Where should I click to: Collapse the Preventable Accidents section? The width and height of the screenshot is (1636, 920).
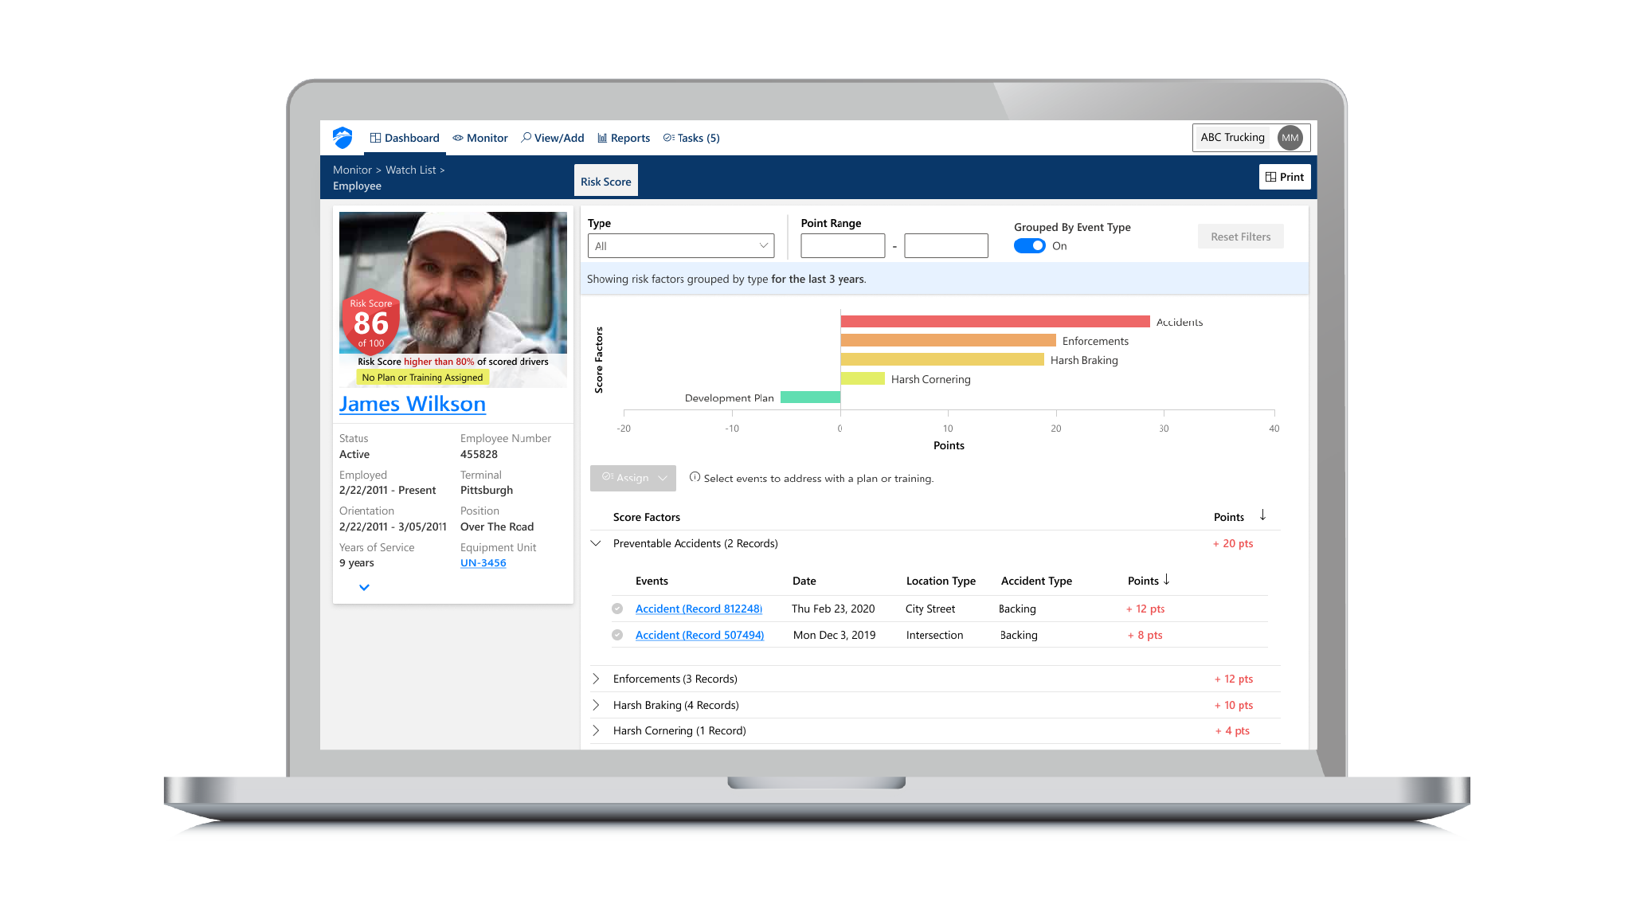[x=596, y=542]
